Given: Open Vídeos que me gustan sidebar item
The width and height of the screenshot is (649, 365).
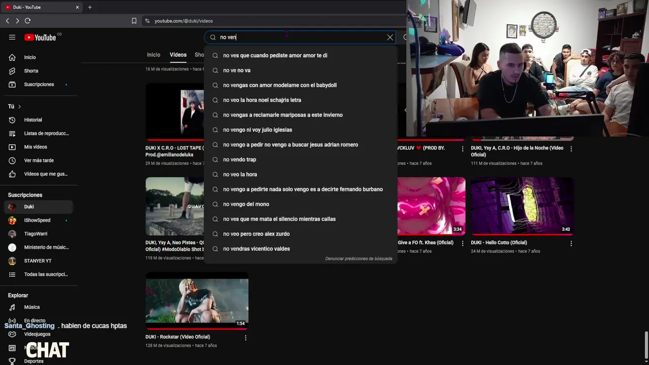Looking at the screenshot, I should click(39, 174).
